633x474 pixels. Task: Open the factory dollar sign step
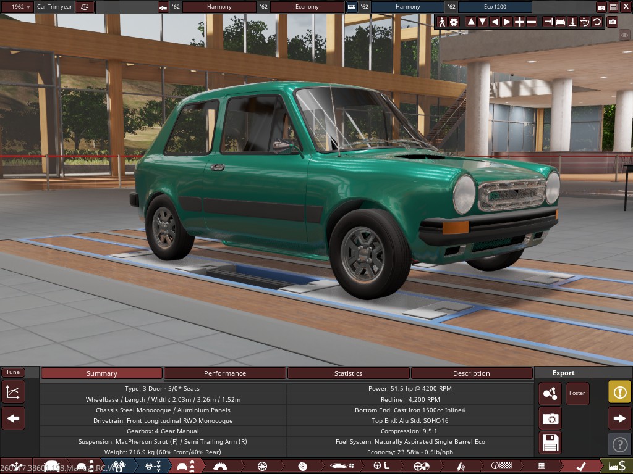616,467
